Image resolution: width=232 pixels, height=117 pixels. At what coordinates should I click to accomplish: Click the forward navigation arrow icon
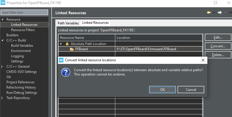click(220, 12)
